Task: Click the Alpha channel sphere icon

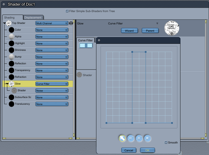Action: tap(11, 37)
